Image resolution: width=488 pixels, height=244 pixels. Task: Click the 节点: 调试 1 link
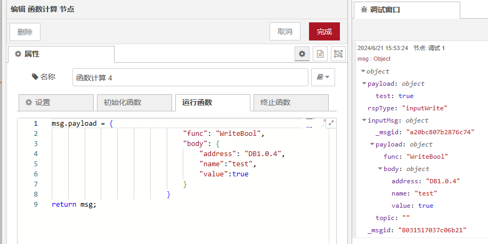pos(429,48)
